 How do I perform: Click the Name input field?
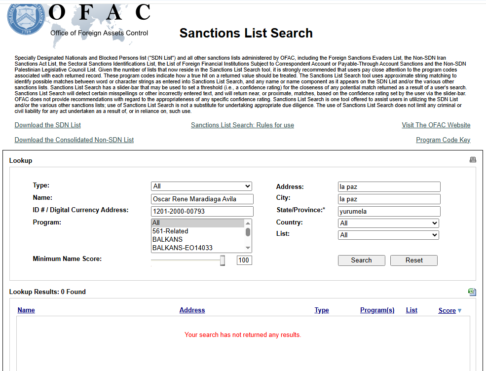pyautogui.click(x=202, y=199)
